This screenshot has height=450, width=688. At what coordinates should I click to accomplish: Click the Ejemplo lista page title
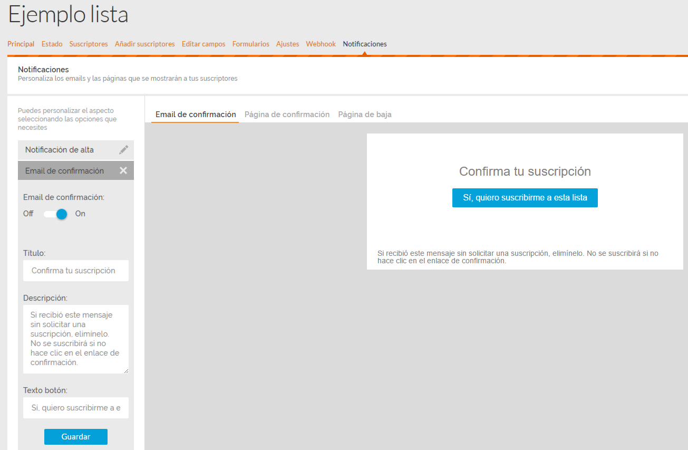68,15
